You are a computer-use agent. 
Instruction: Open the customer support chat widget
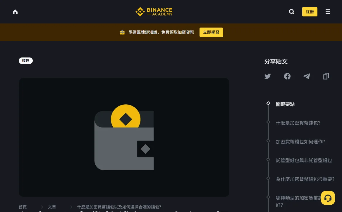pyautogui.click(x=328, y=198)
